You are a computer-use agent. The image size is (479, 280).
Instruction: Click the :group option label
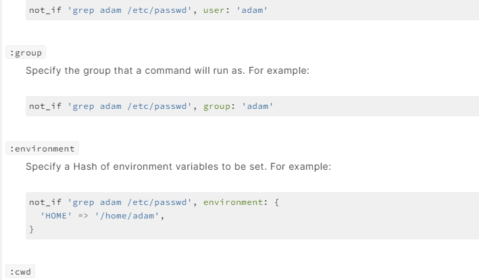(26, 53)
